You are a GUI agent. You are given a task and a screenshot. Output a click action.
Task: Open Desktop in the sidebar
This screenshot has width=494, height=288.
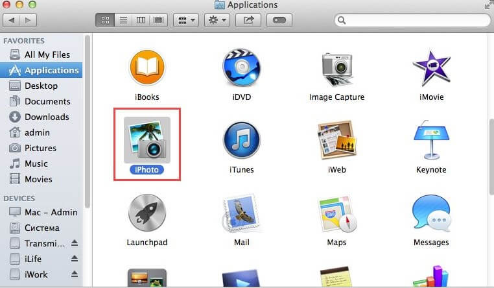point(41,86)
